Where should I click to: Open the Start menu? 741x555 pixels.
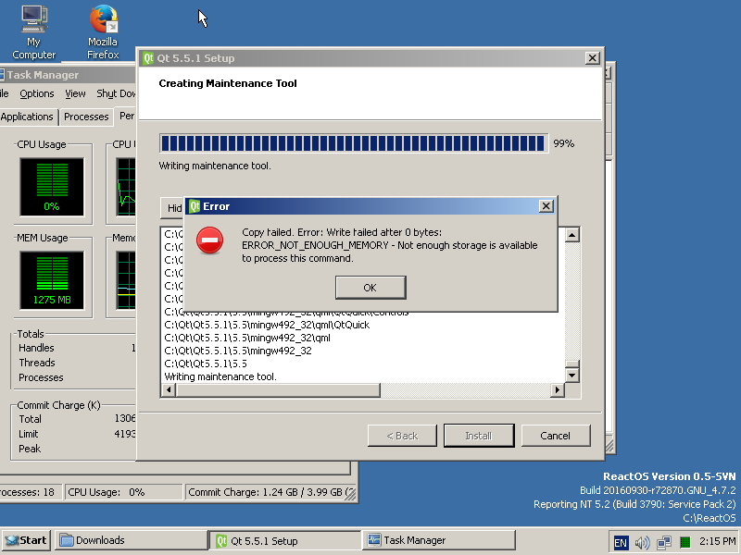(x=27, y=540)
